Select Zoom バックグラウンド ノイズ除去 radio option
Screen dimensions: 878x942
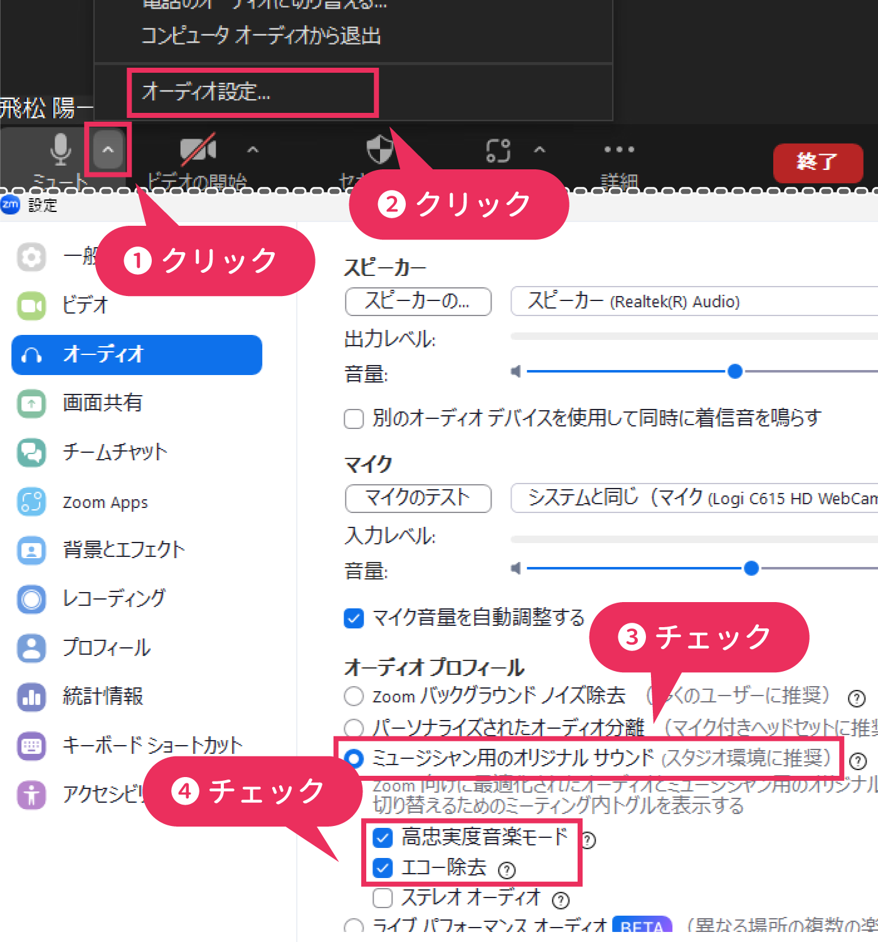pos(354,696)
